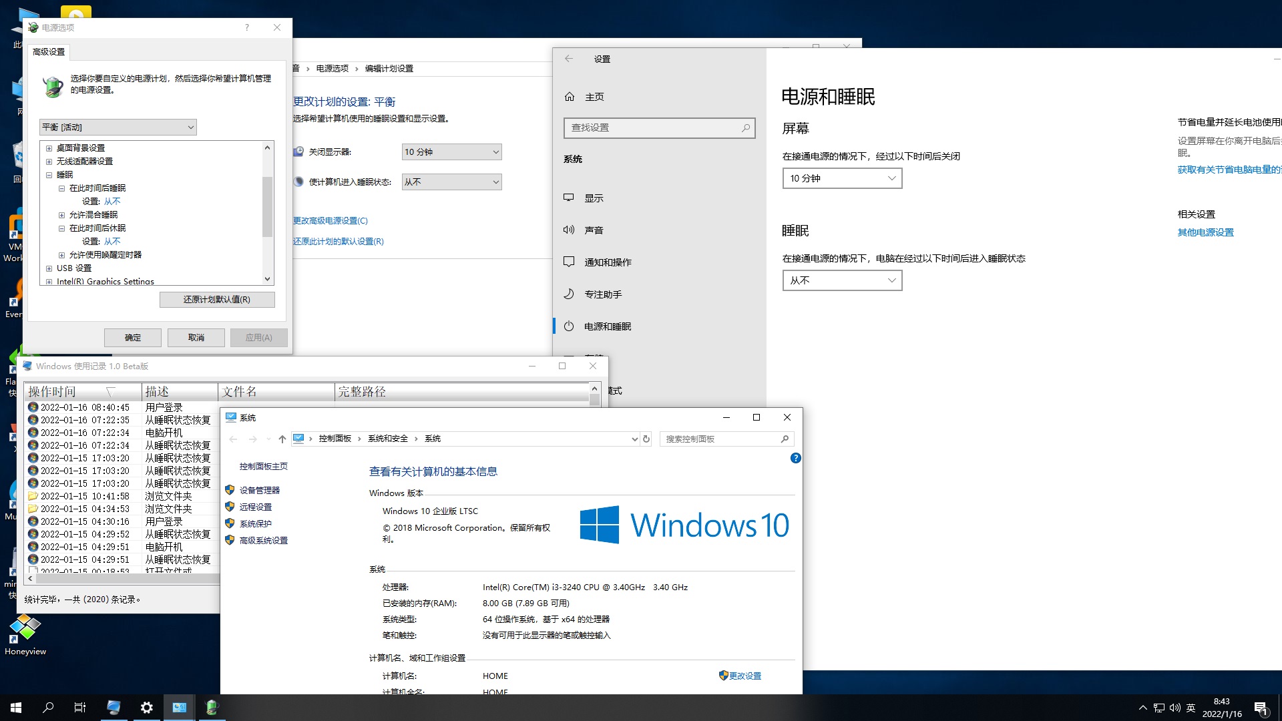Click 应用(A) button in power settings
This screenshot has width=1282, height=721.
[x=259, y=337]
